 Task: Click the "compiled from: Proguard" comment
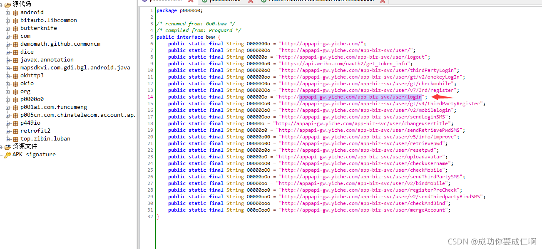(199, 30)
